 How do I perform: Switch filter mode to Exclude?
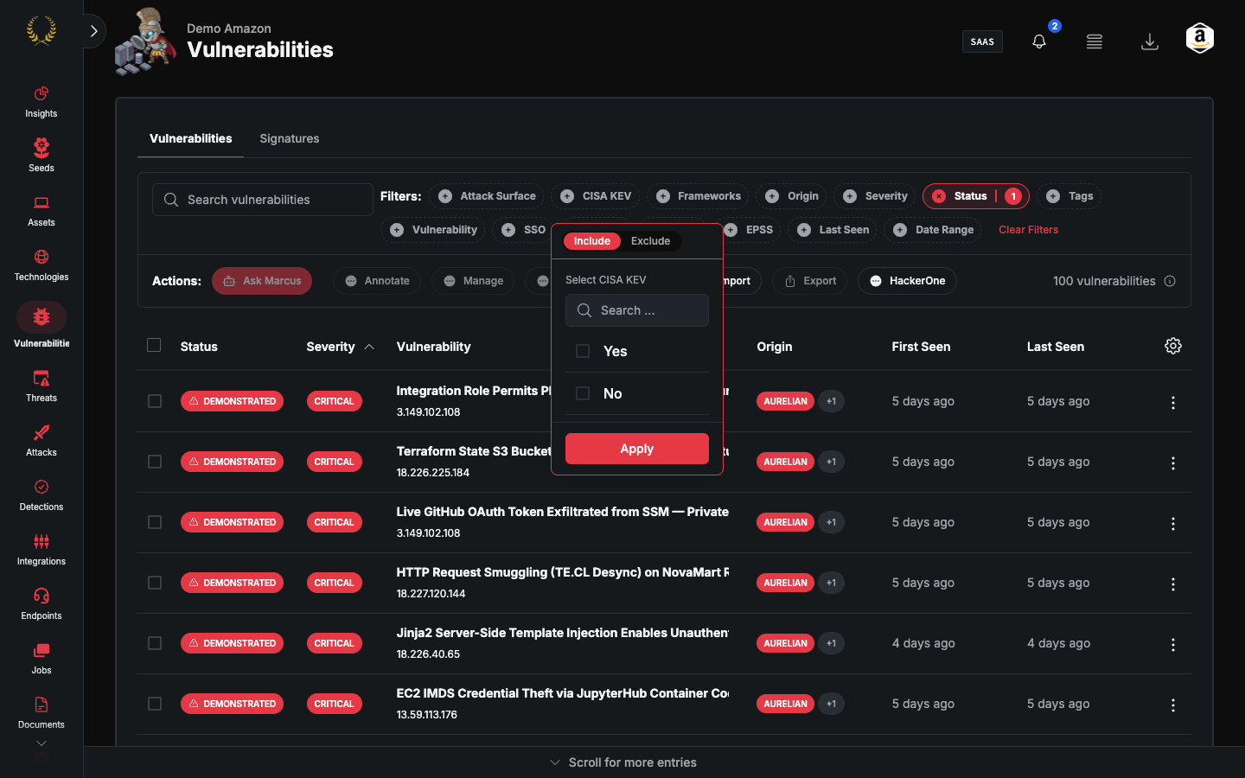tap(650, 241)
